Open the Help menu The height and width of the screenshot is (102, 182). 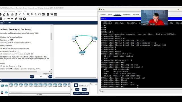[x=25, y=11]
